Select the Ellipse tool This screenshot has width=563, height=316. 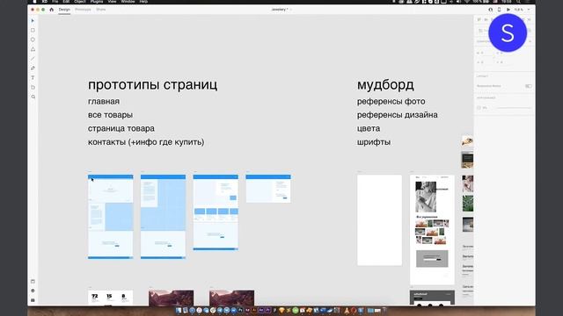tap(33, 39)
